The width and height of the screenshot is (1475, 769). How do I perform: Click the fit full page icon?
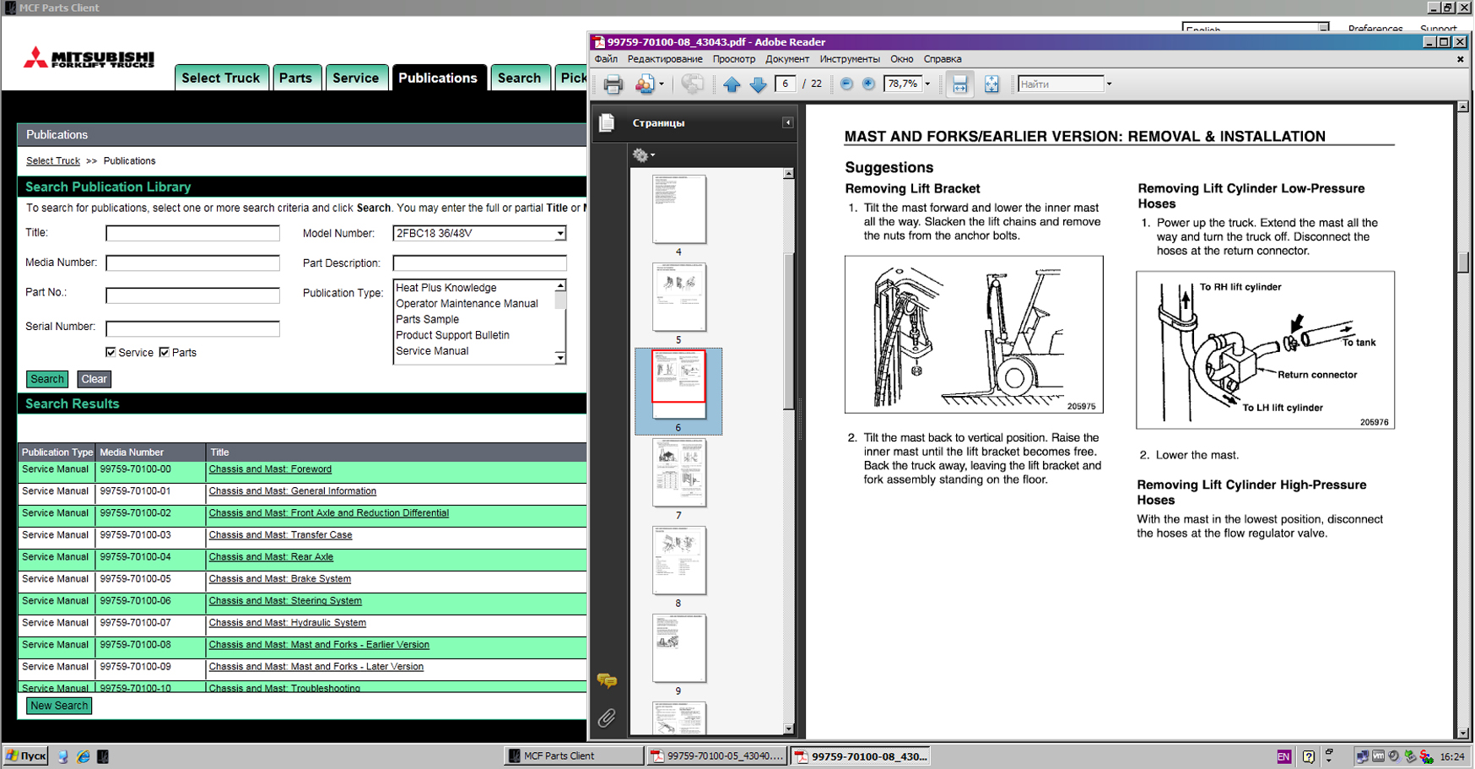(x=991, y=84)
